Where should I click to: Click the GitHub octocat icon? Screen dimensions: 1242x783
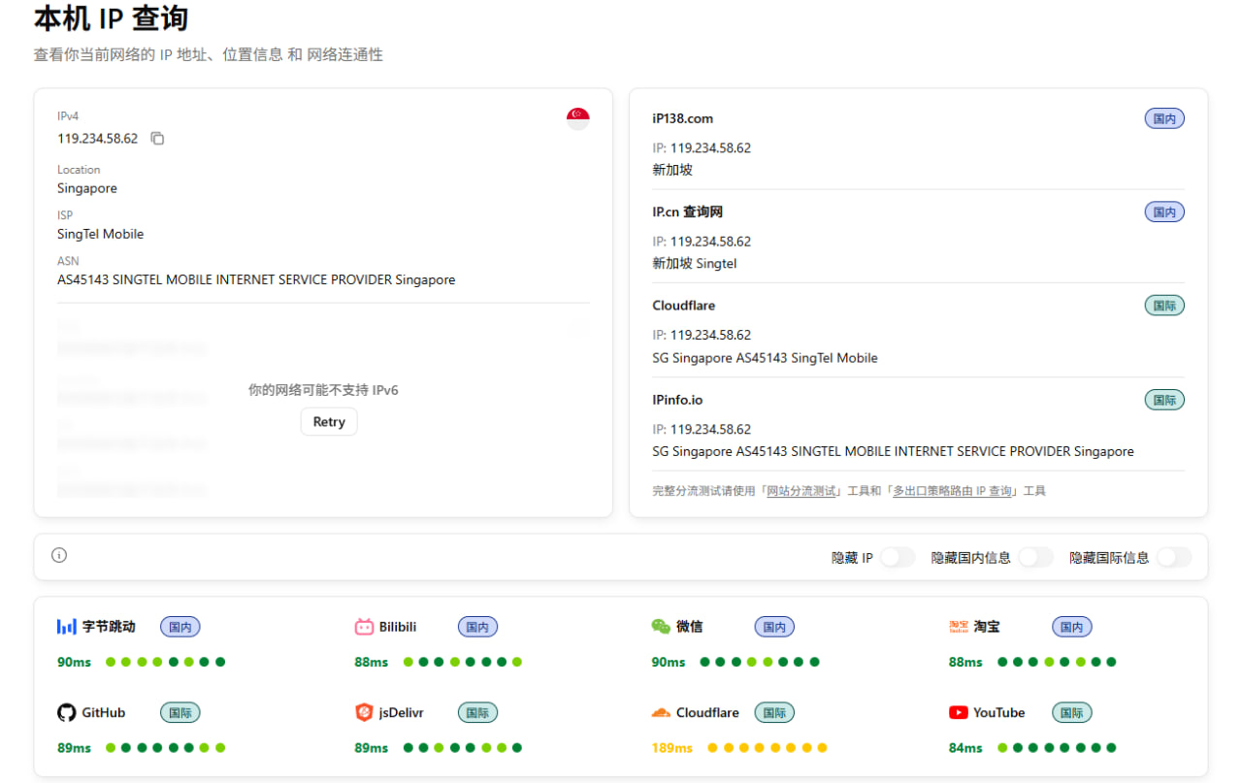[x=66, y=713]
